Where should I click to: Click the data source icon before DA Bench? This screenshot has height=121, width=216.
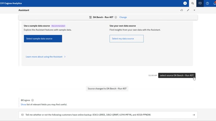(90, 17)
